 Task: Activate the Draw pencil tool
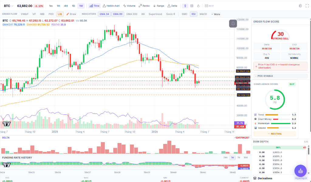[x=71, y=14]
